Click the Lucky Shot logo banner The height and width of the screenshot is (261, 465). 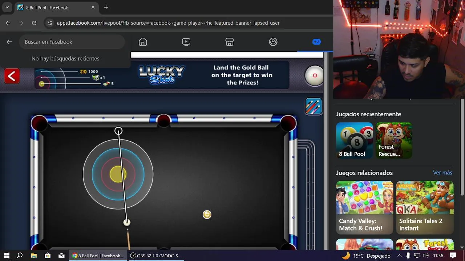tap(162, 75)
